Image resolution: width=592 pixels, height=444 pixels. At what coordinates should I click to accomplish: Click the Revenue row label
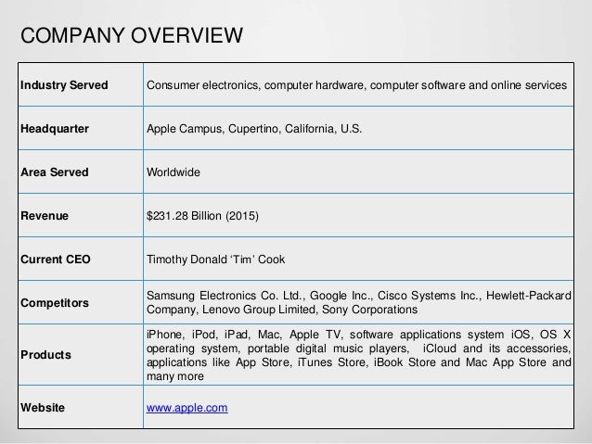pyautogui.click(x=45, y=216)
